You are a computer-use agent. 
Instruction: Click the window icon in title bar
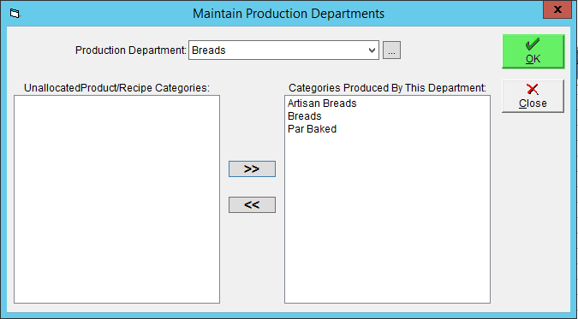click(x=15, y=14)
